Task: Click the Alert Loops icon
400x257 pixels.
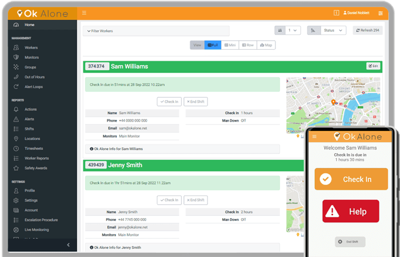Action: (x=16, y=87)
